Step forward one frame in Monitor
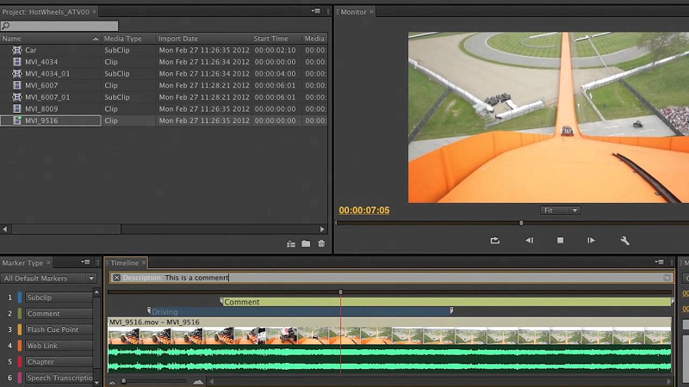The width and height of the screenshot is (689, 387). (x=591, y=241)
